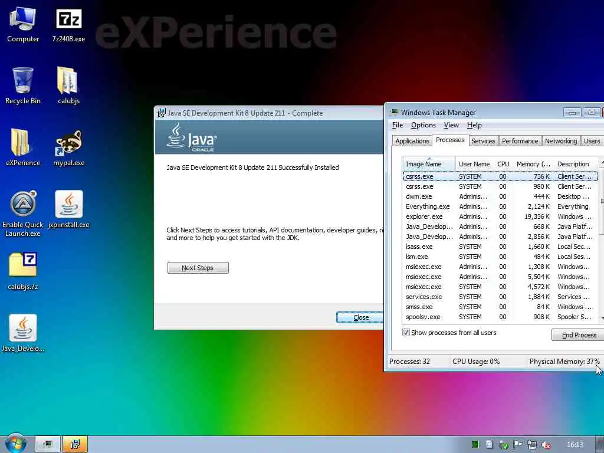
Task: Select the msiexec.exe row using 5,504 K
Action: point(500,277)
